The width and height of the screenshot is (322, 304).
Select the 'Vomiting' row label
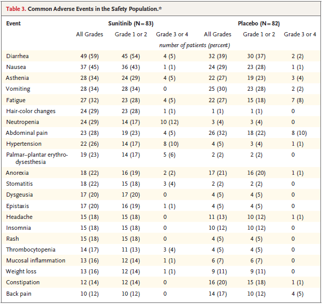click(x=18, y=89)
